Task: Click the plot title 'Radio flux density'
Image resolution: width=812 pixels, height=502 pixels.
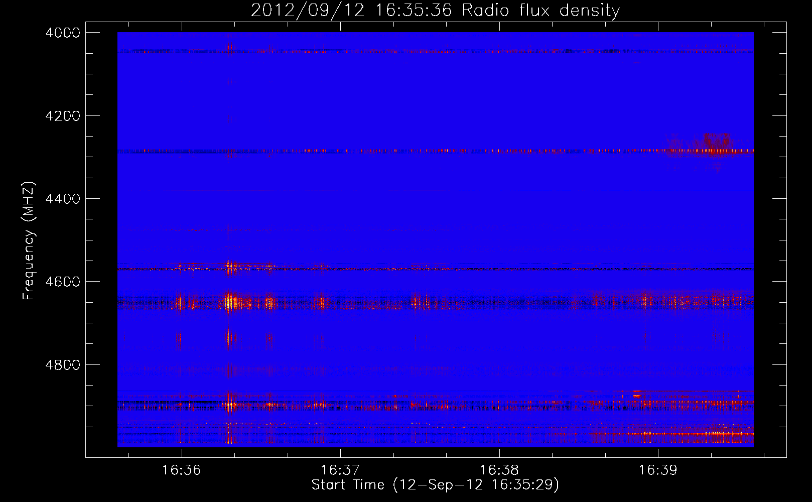Action: coord(541,11)
